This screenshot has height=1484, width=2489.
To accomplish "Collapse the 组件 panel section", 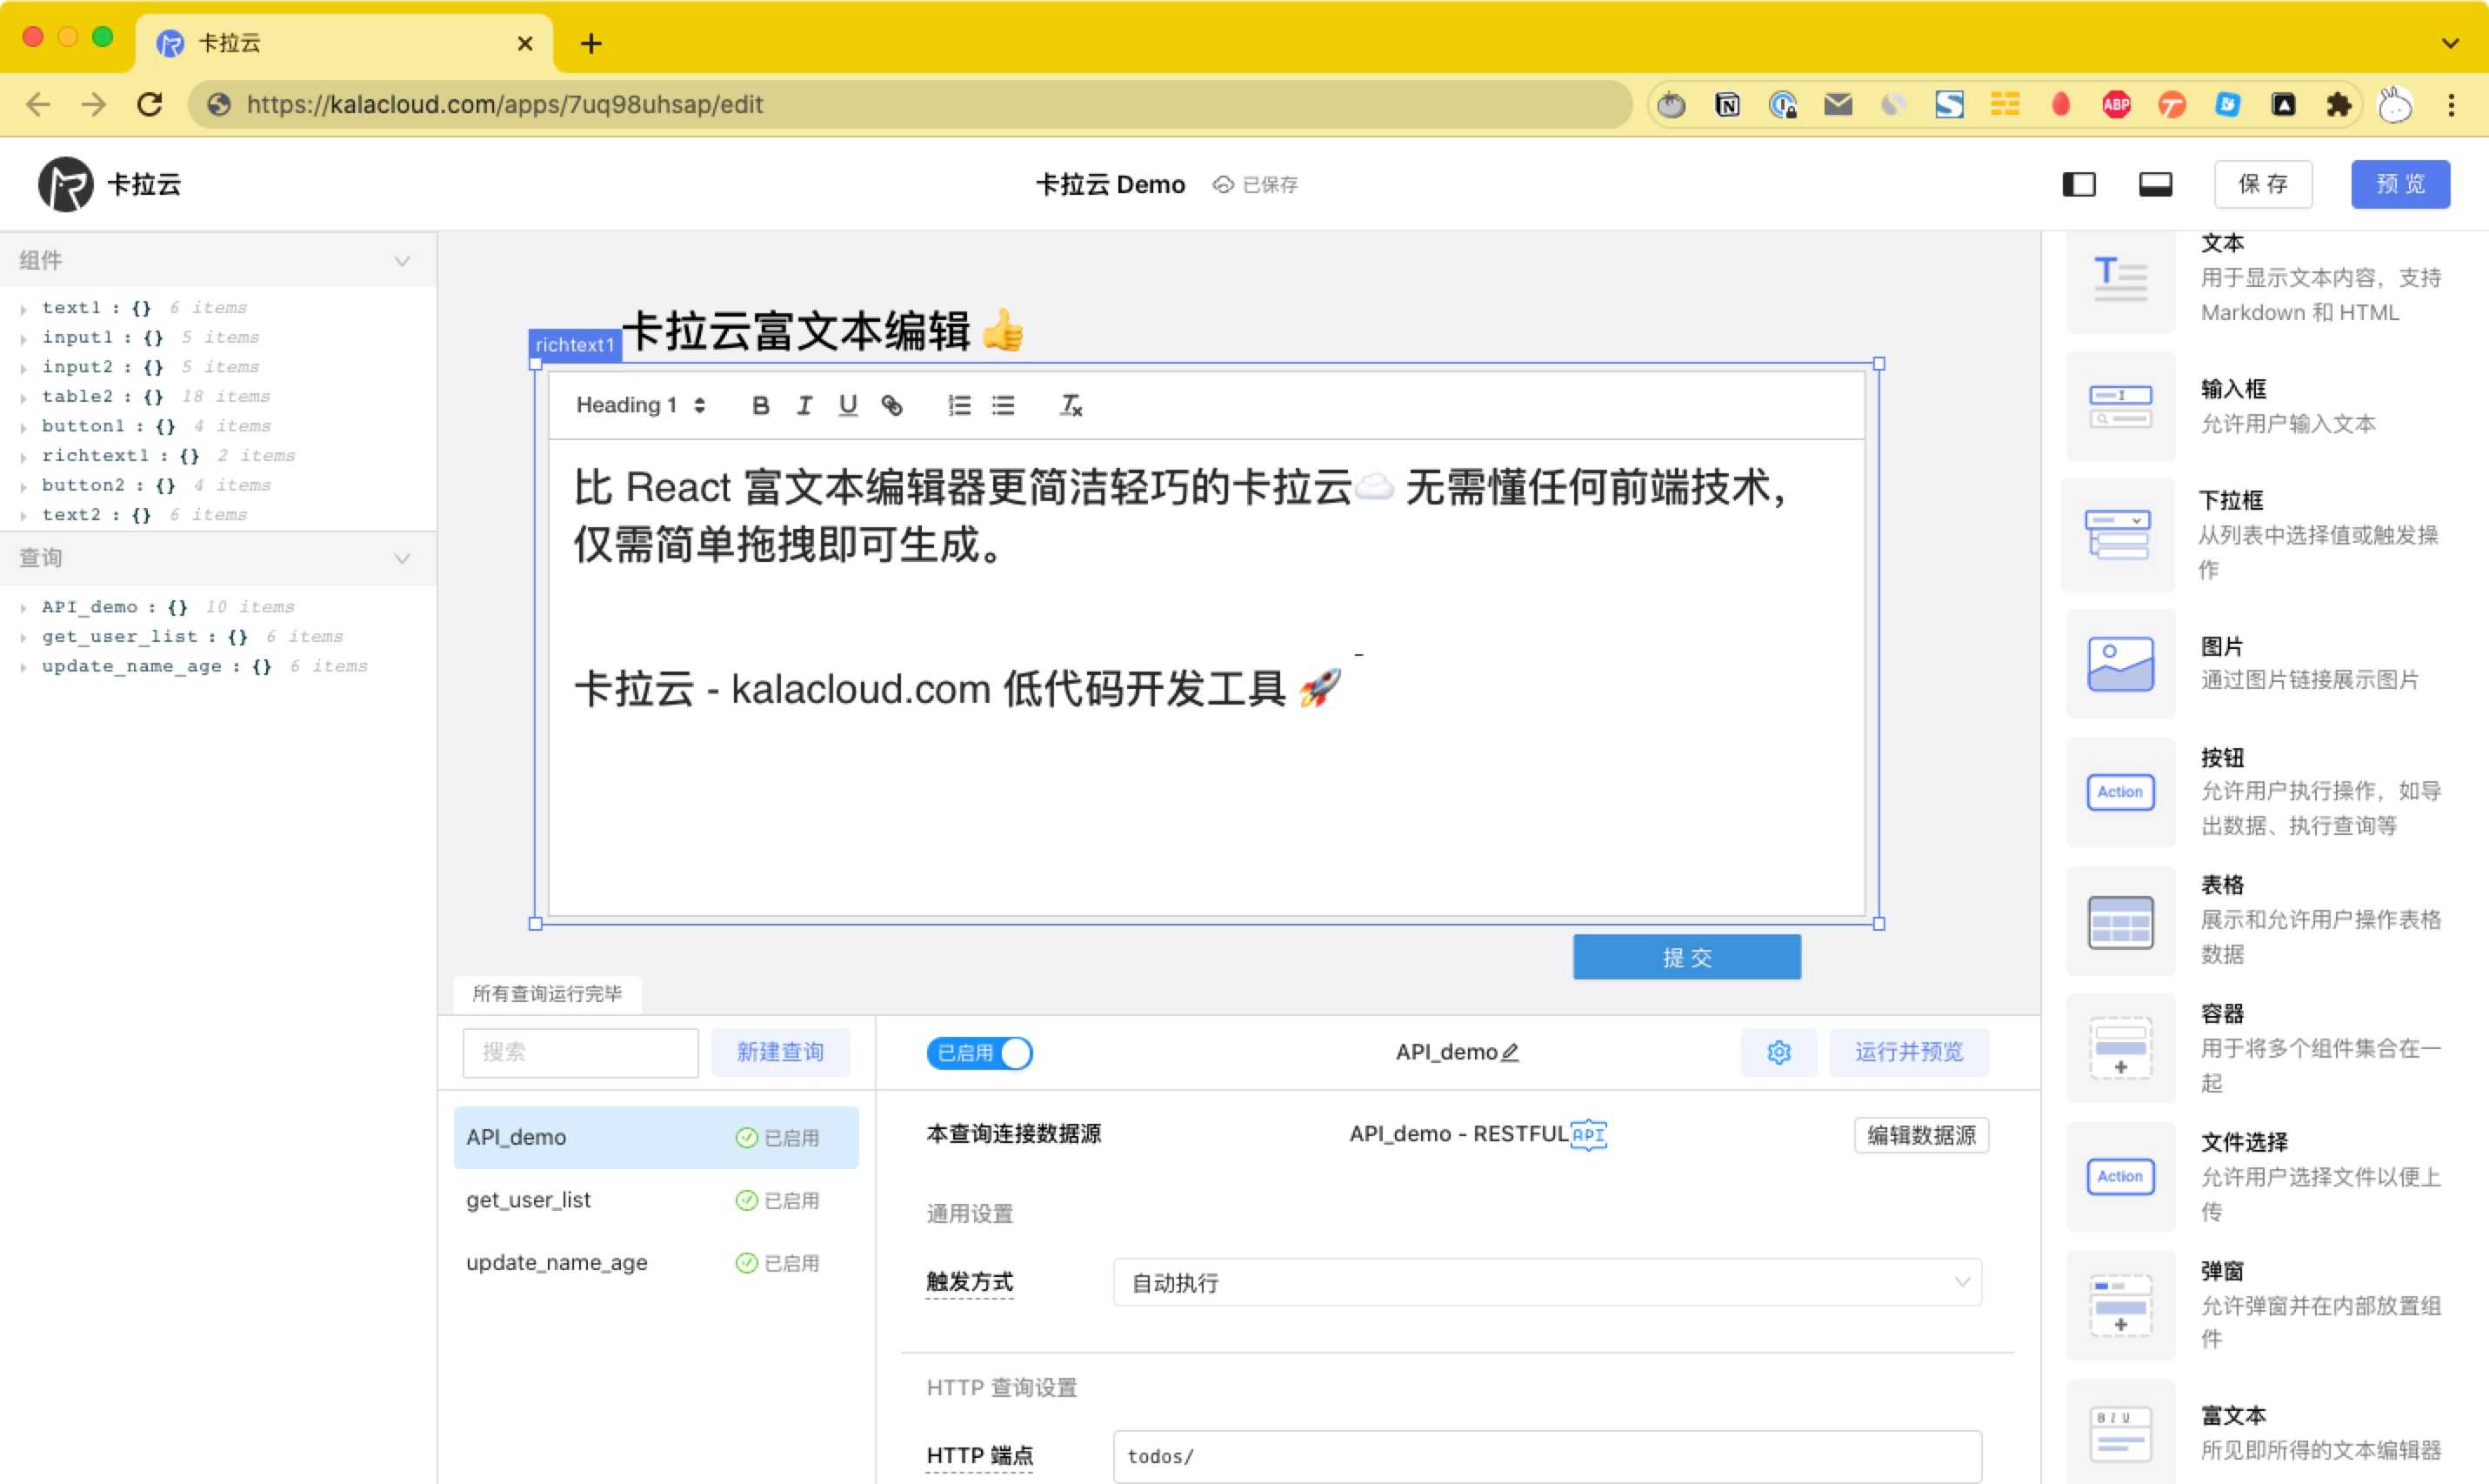I will click(402, 261).
